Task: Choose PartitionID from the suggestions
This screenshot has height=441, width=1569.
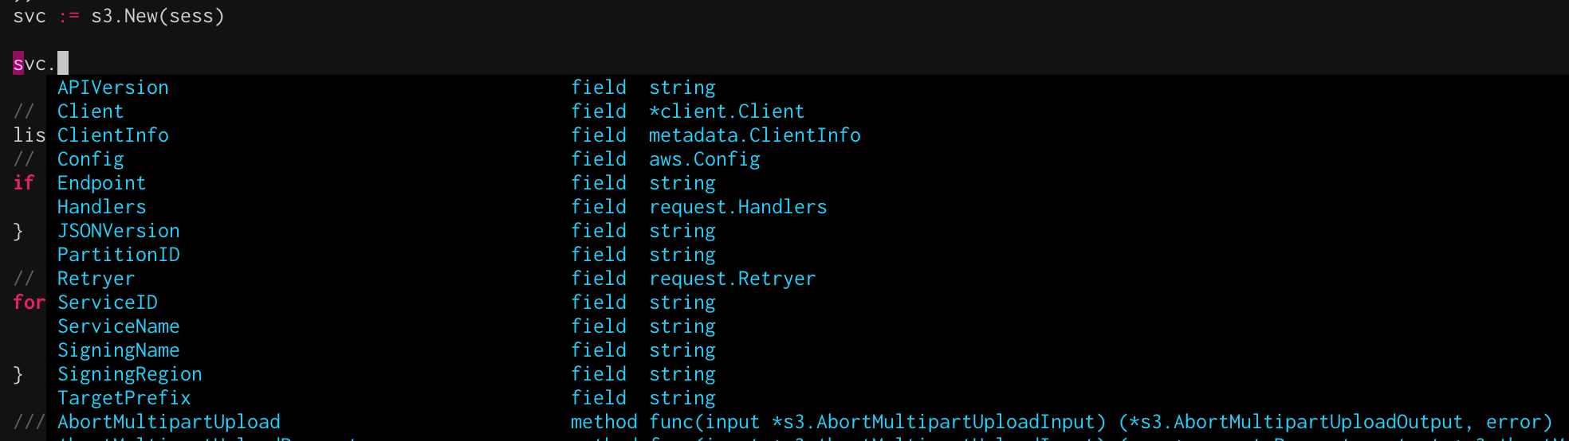Action: click(118, 255)
